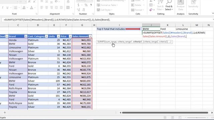Click the Clear eraser icon
Screen dimensions: 214x120
pos(151,10)
